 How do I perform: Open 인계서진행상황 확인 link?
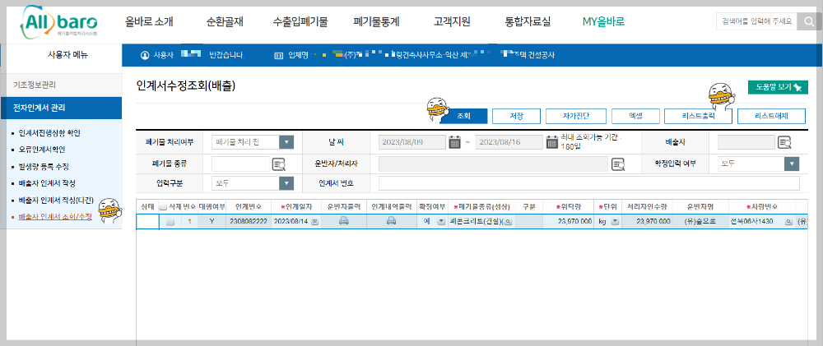pyautogui.click(x=49, y=132)
